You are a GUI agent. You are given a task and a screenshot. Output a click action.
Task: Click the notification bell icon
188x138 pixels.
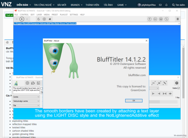[x=166, y=5]
